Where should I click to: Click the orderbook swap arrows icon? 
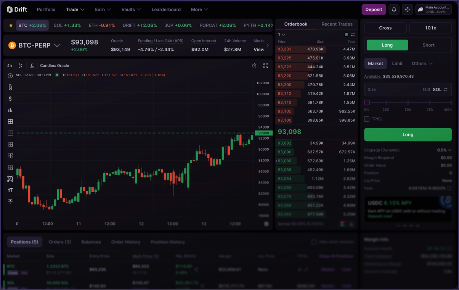point(353,35)
